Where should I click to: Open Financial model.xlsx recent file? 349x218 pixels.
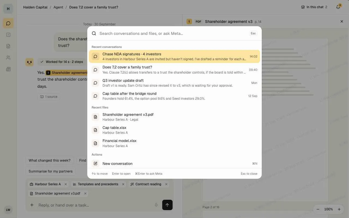pyautogui.click(x=174, y=143)
